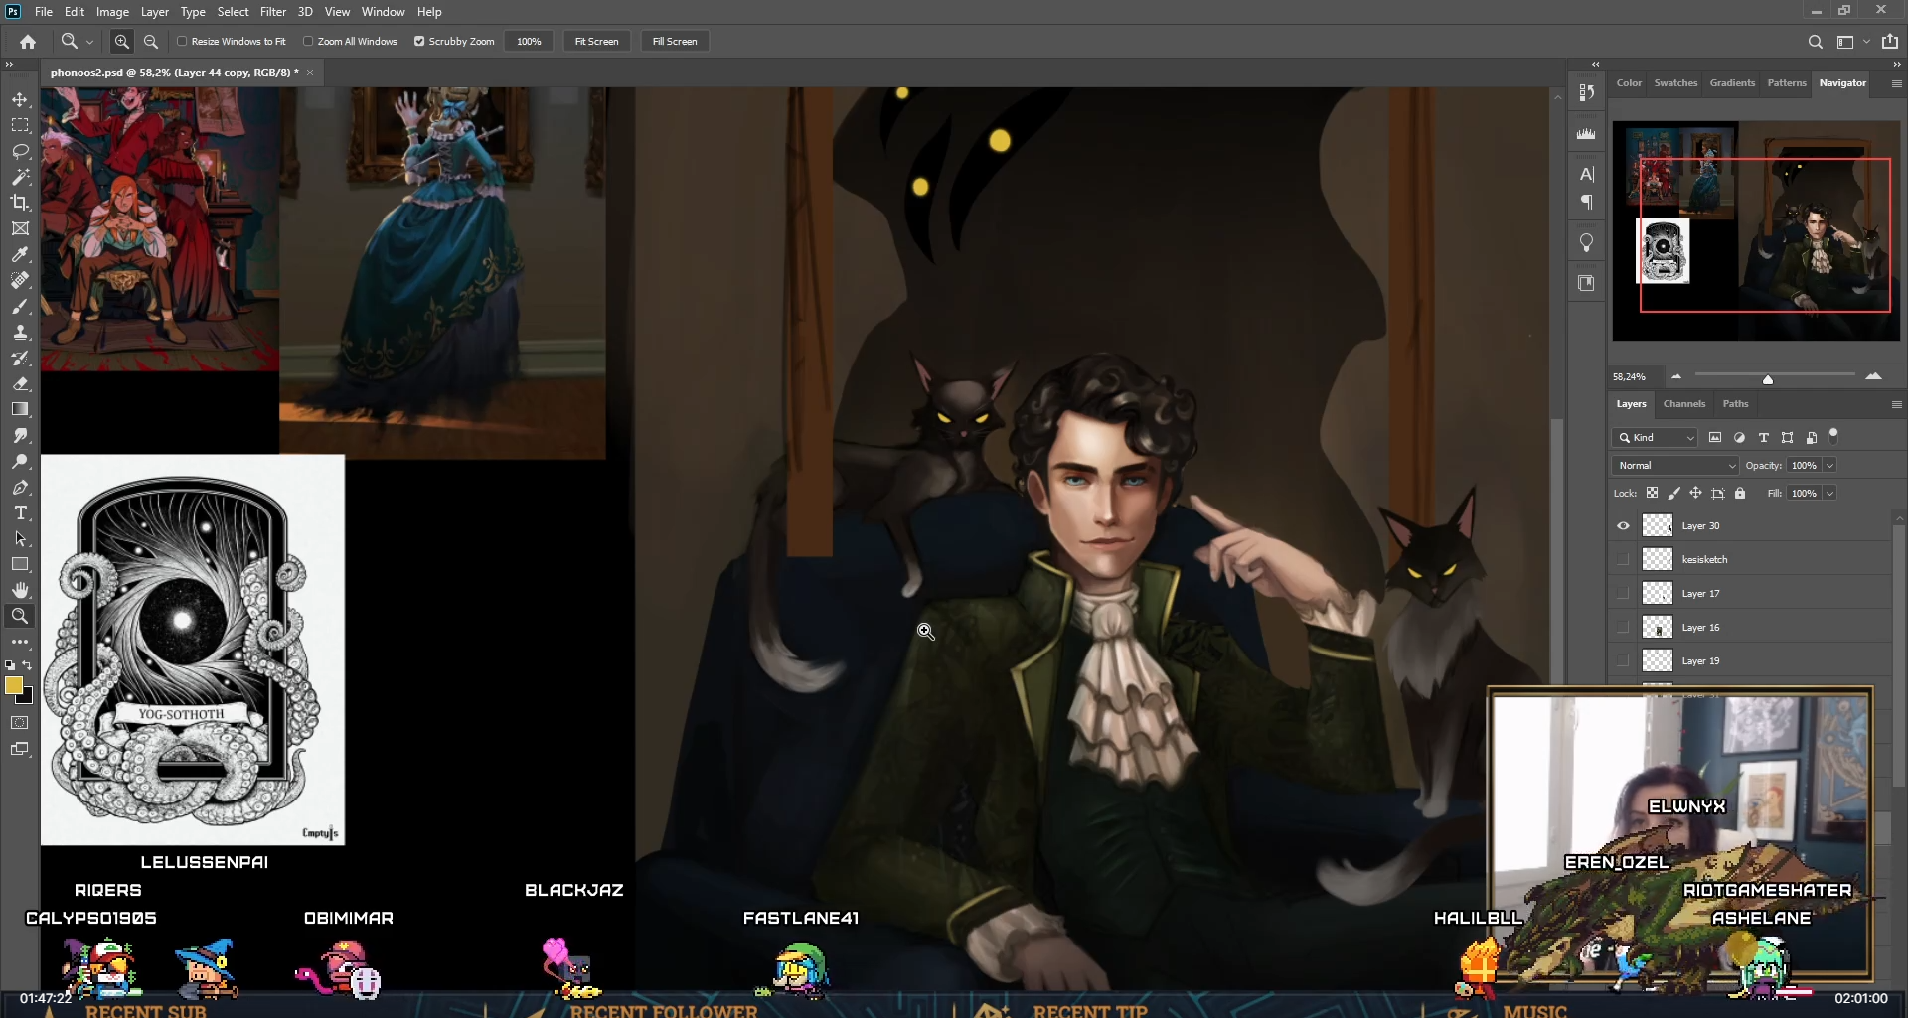This screenshot has height=1018, width=1908.
Task: Open the Layers panel flyout menu
Action: click(1896, 404)
